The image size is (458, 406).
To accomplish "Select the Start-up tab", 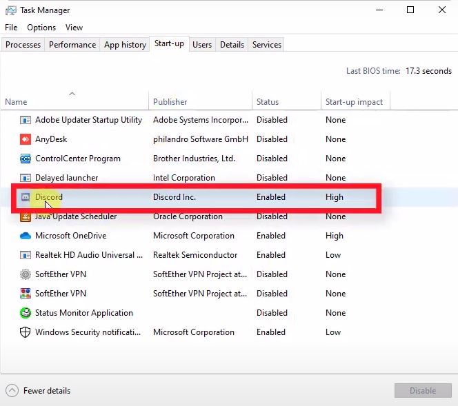I will coord(169,44).
